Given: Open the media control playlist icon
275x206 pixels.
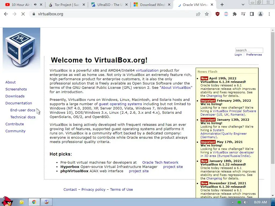Looking at the screenshot, I should point(243,14).
